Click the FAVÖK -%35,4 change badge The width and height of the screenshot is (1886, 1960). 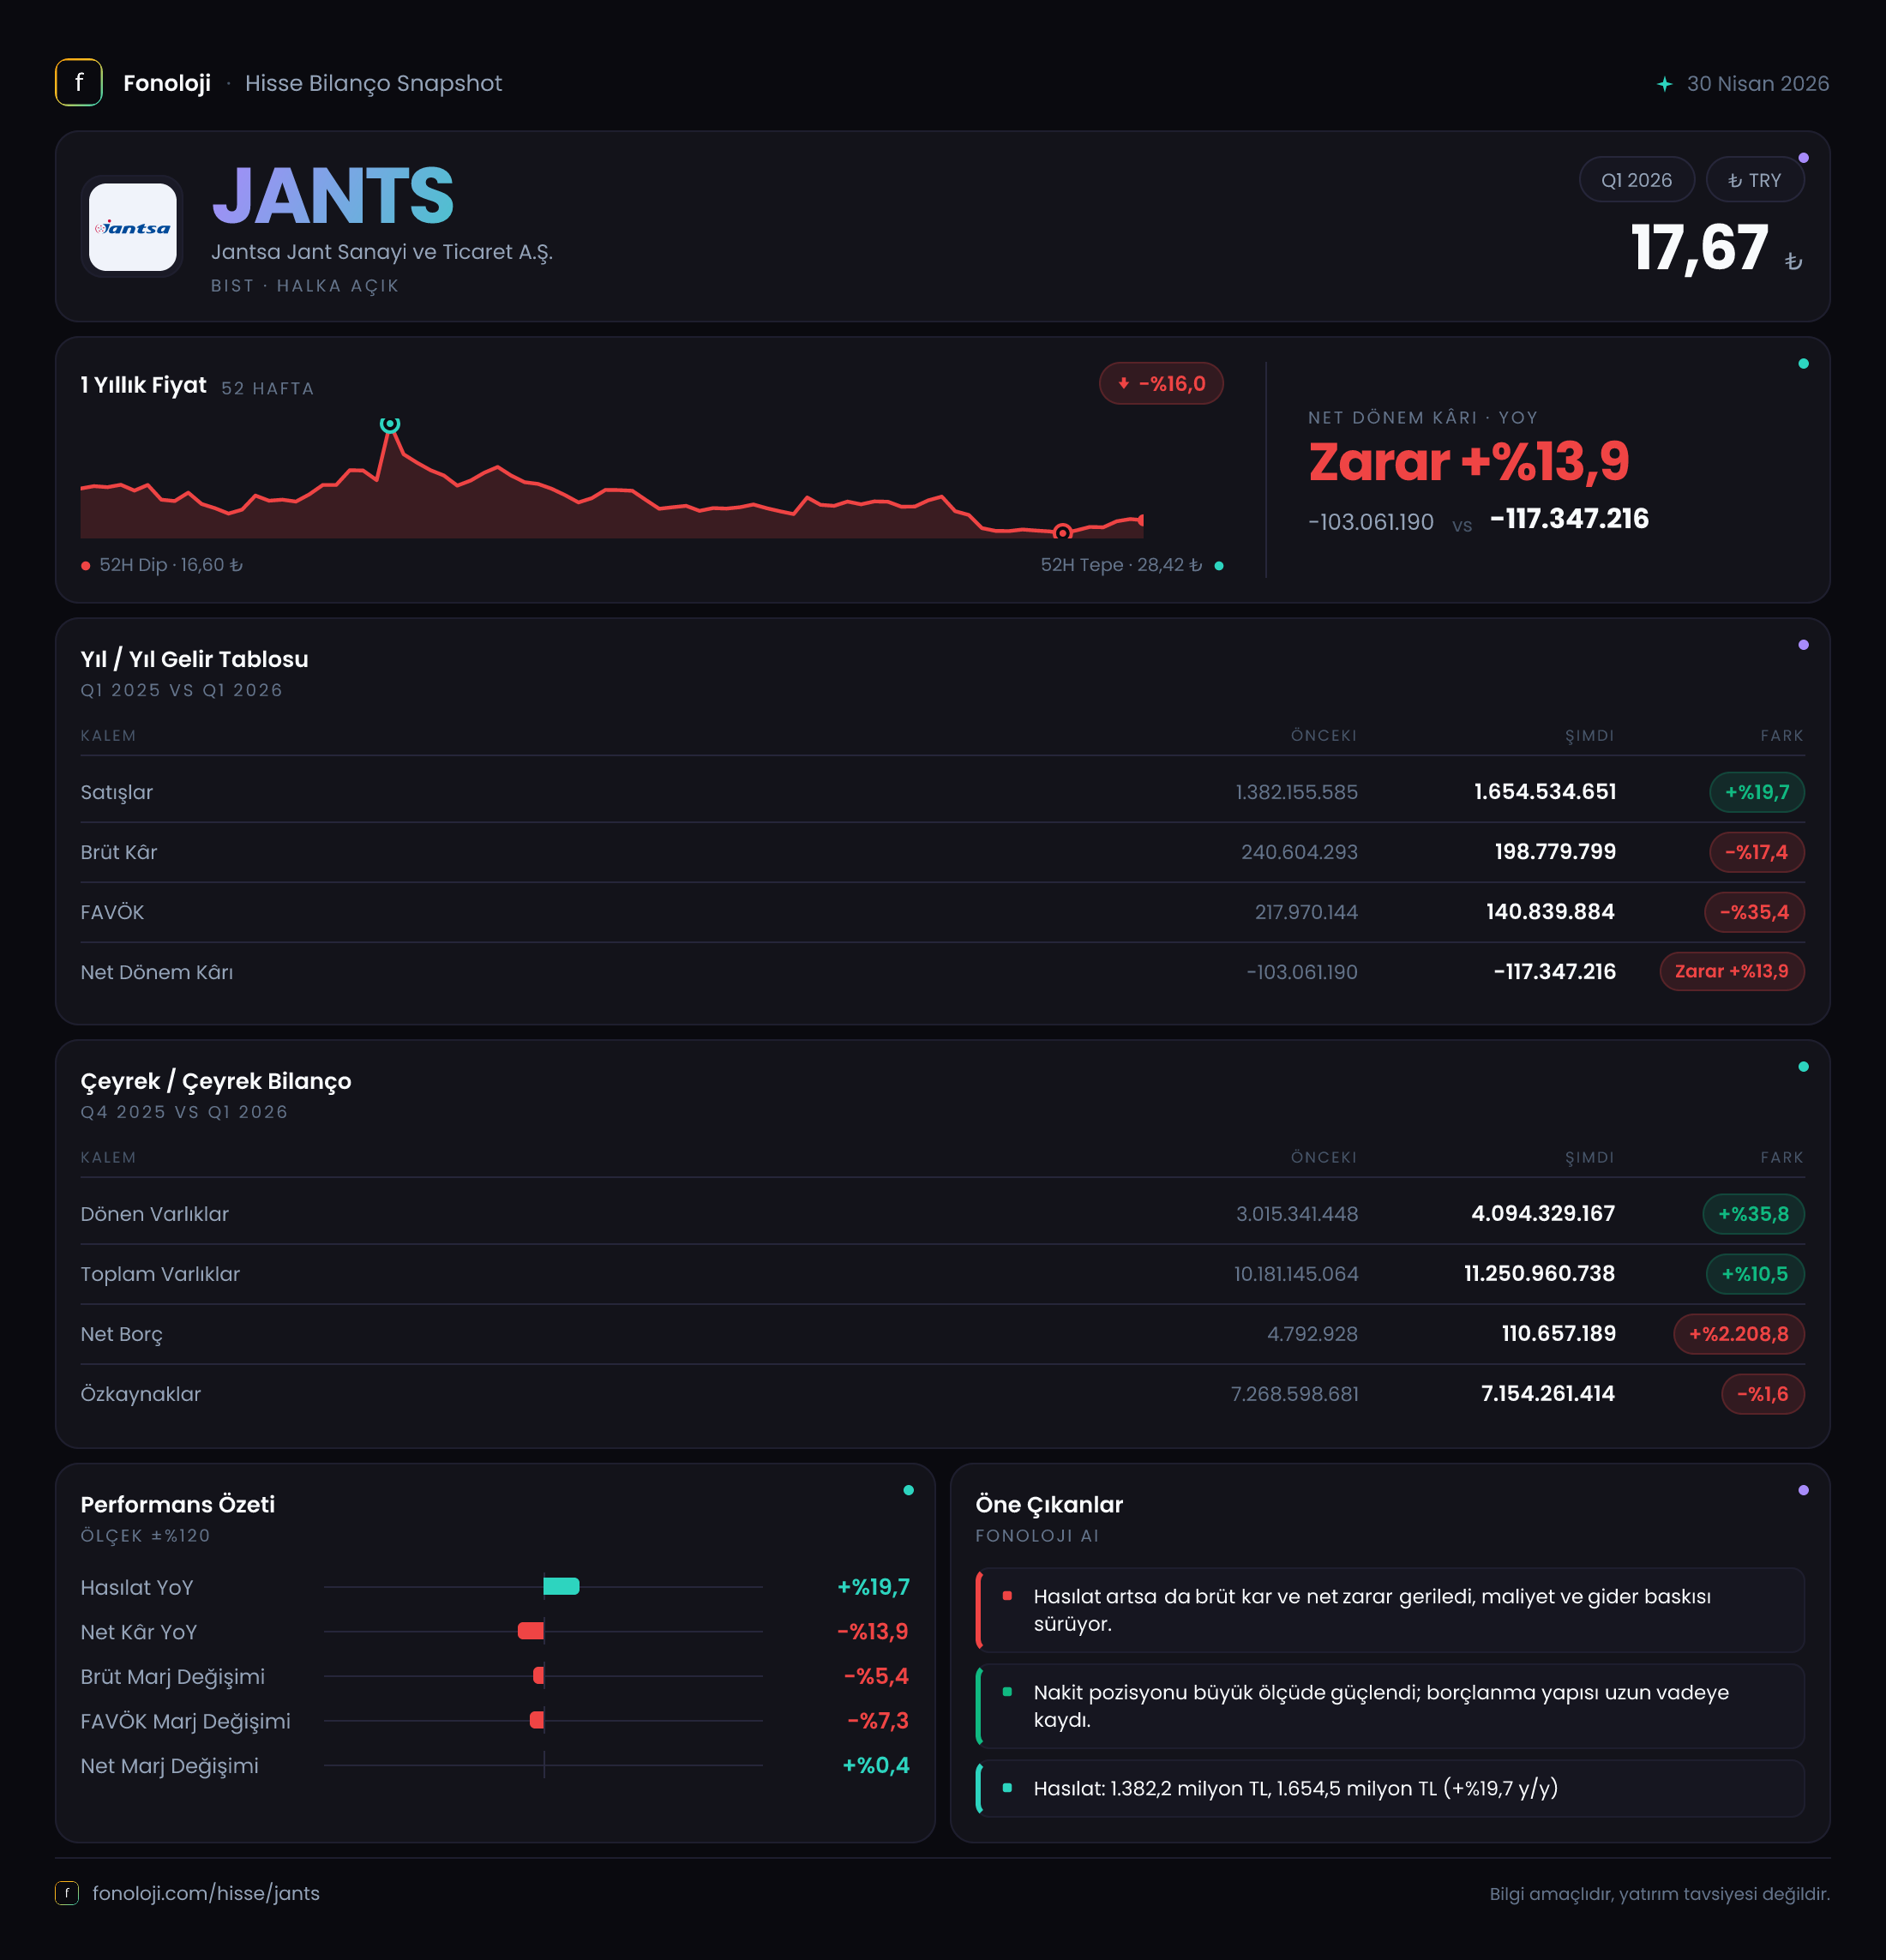click(x=1754, y=912)
